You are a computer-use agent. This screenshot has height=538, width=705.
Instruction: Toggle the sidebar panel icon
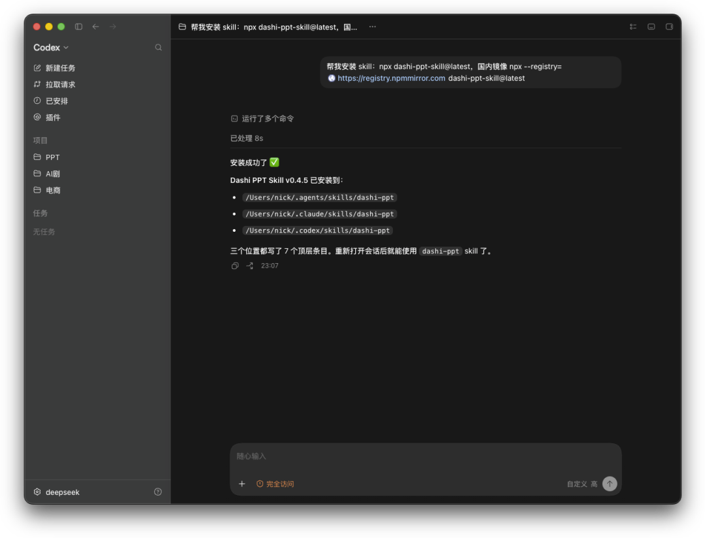coord(79,27)
